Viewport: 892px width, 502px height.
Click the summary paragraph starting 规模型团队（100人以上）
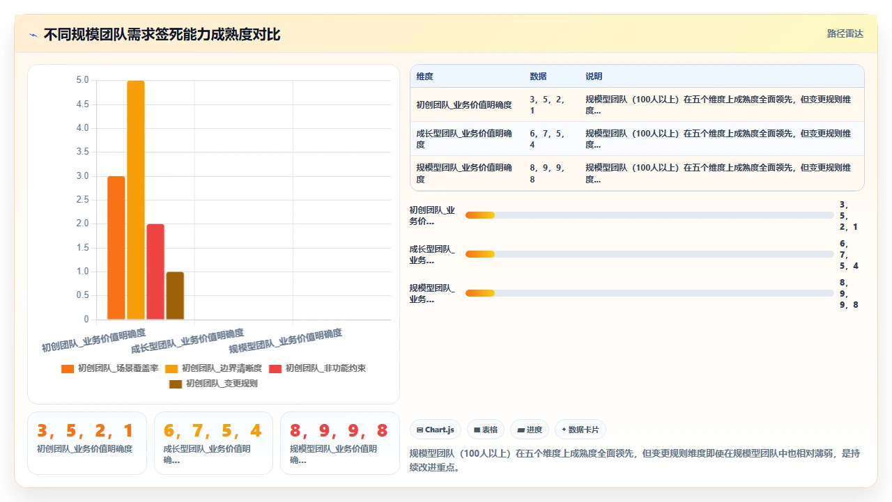pyautogui.click(x=635, y=460)
